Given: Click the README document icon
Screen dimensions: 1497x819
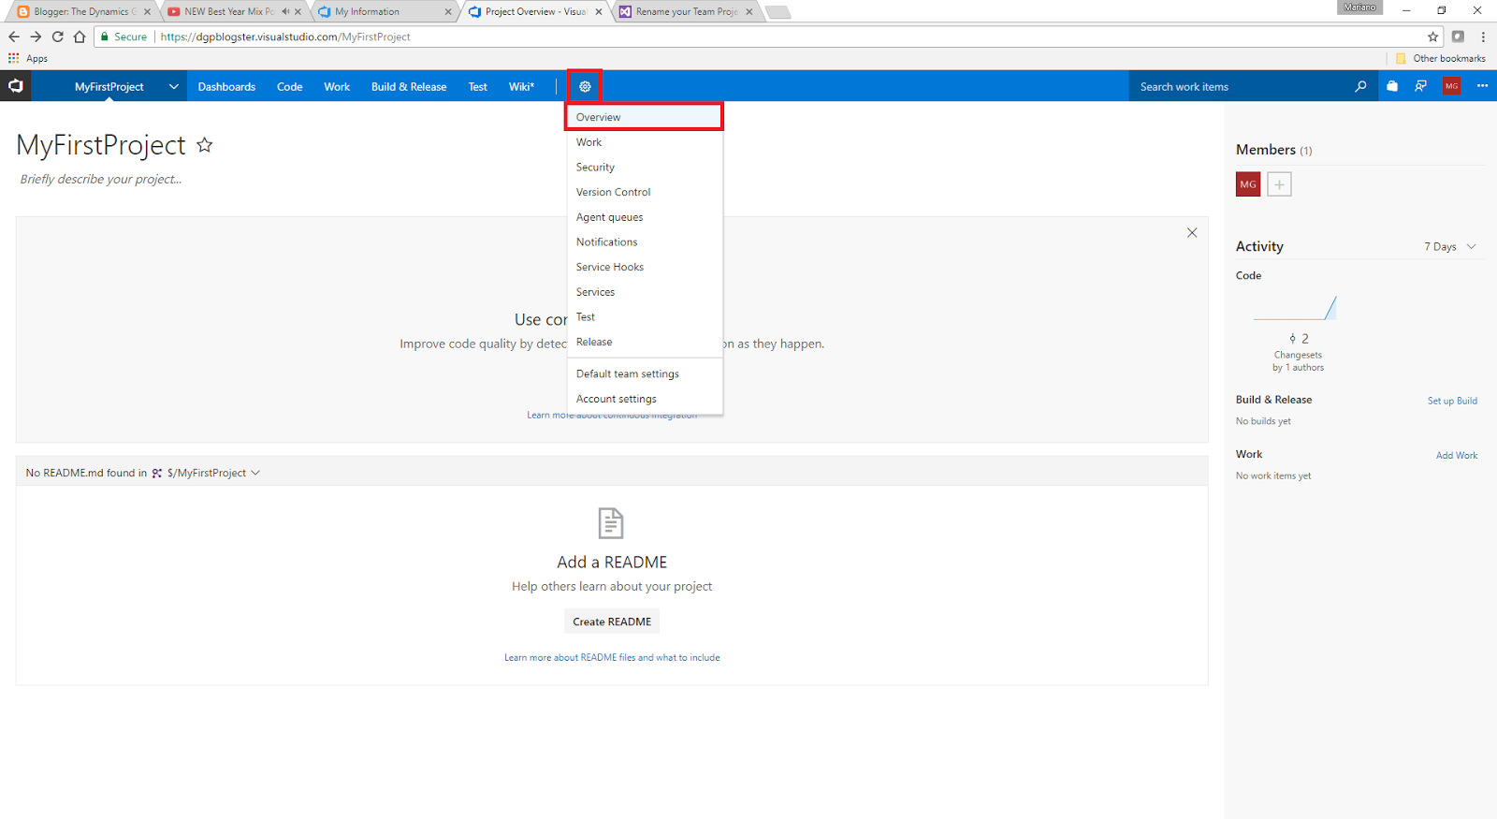Looking at the screenshot, I should 611,523.
